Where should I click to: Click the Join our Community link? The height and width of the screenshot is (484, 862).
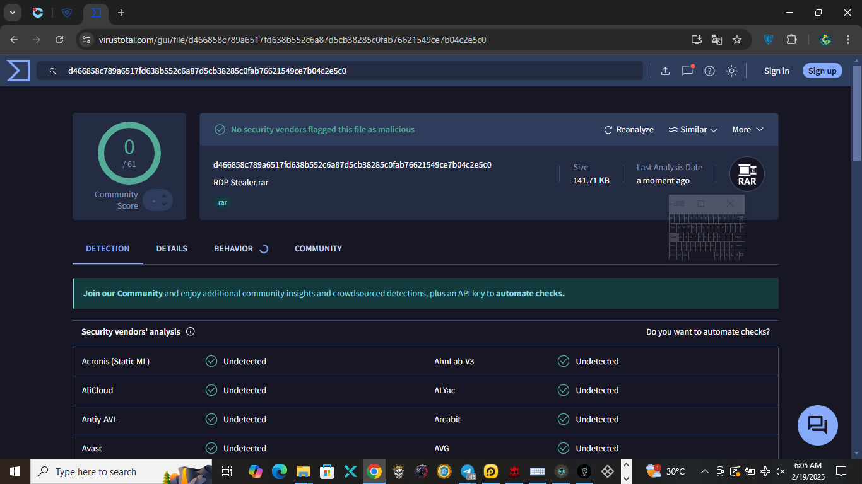123,292
